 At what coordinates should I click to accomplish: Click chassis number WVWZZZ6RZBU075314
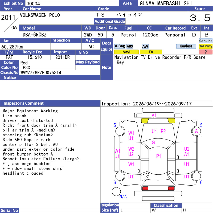[41, 73]
